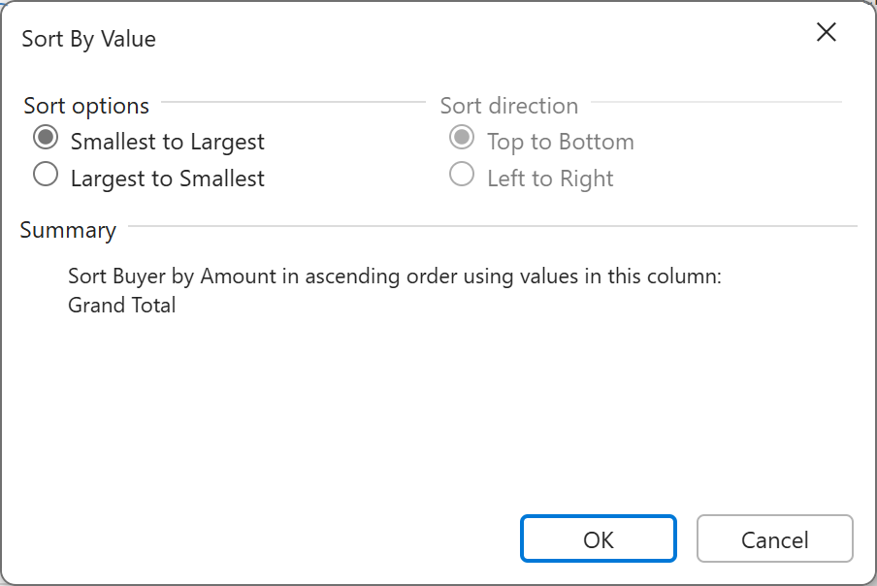This screenshot has width=877, height=586.
Task: Click the Sort By Value title text
Action: pyautogui.click(x=89, y=39)
